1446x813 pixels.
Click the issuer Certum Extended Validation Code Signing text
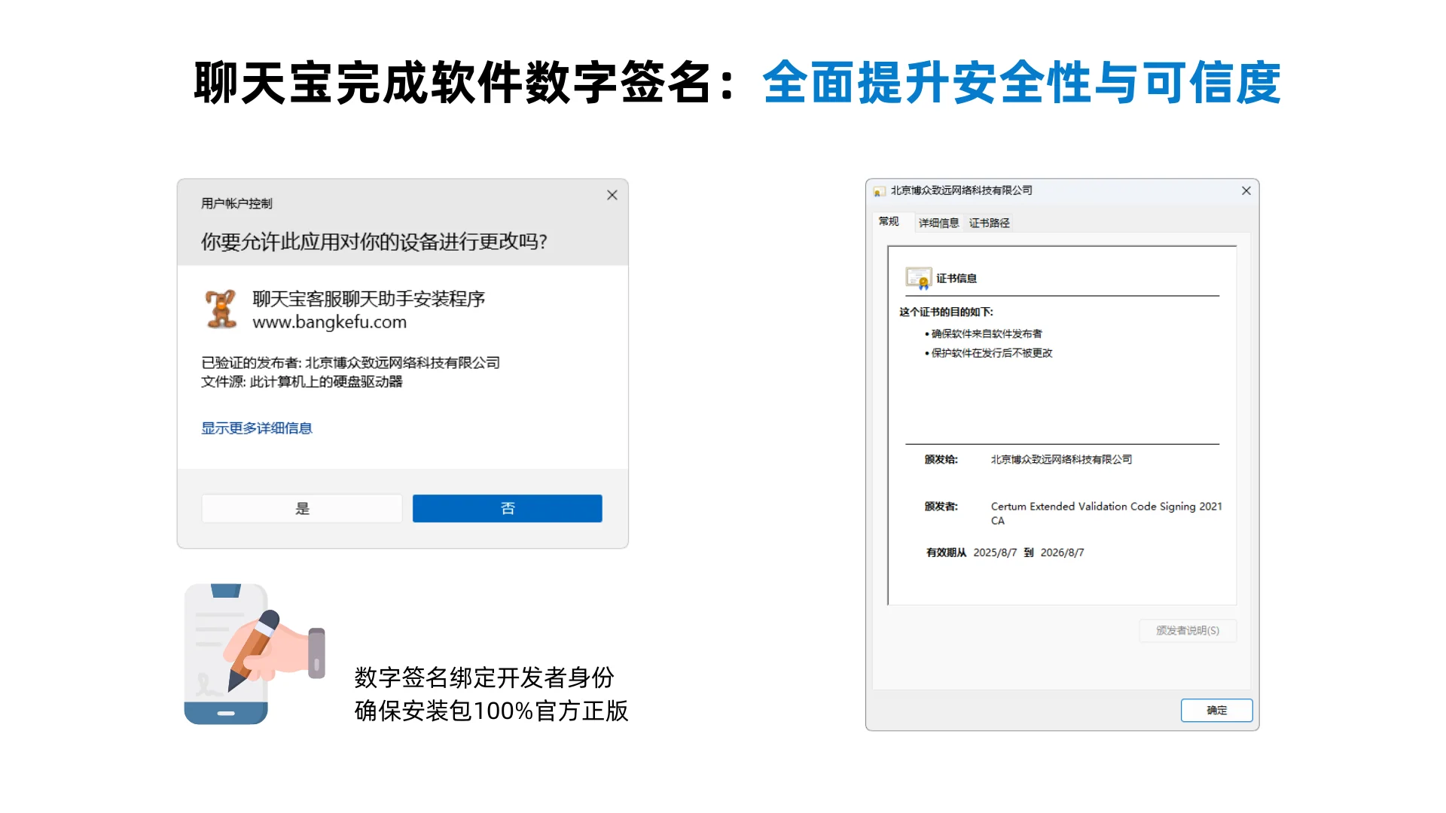(1106, 513)
